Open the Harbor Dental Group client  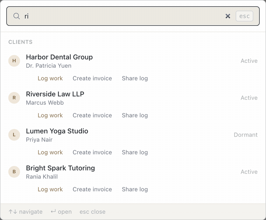(59, 57)
